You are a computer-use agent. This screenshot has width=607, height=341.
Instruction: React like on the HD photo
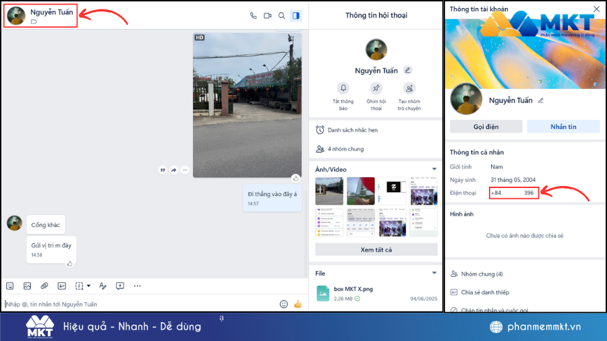[296, 178]
